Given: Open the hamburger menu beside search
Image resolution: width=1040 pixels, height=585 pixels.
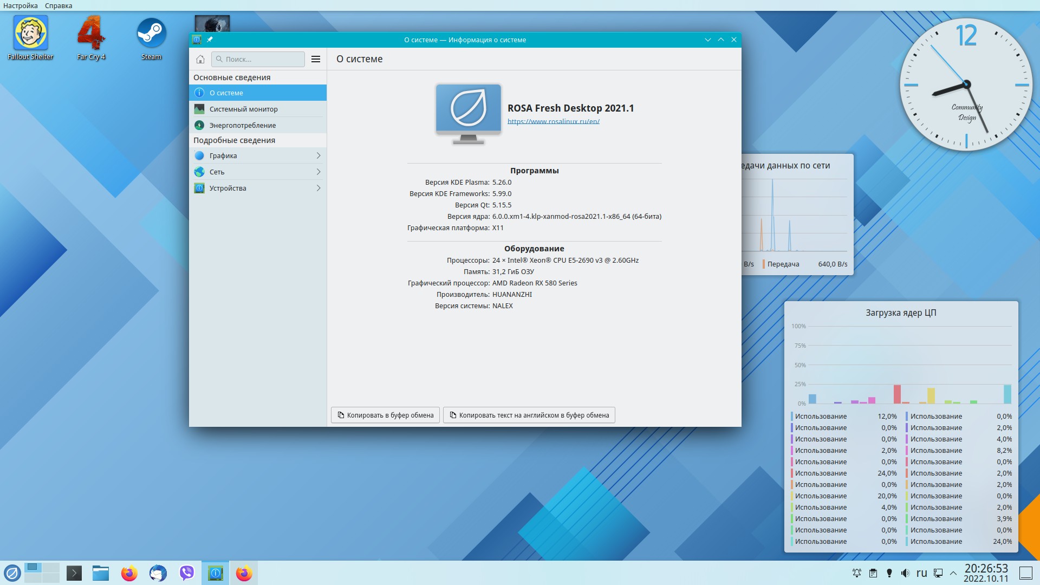Looking at the screenshot, I should [x=316, y=59].
